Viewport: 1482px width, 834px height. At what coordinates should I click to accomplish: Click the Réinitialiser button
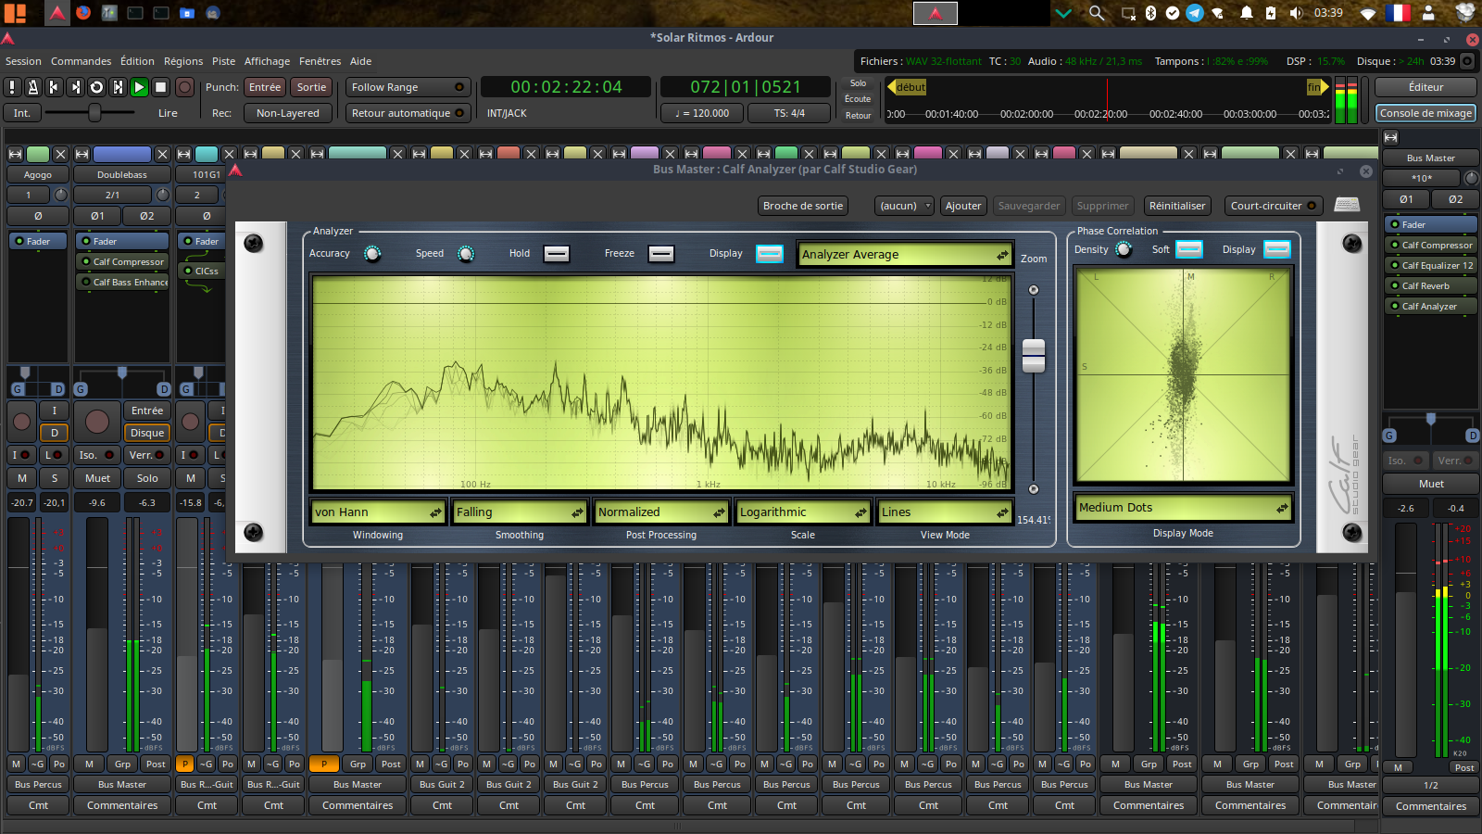pos(1176,206)
